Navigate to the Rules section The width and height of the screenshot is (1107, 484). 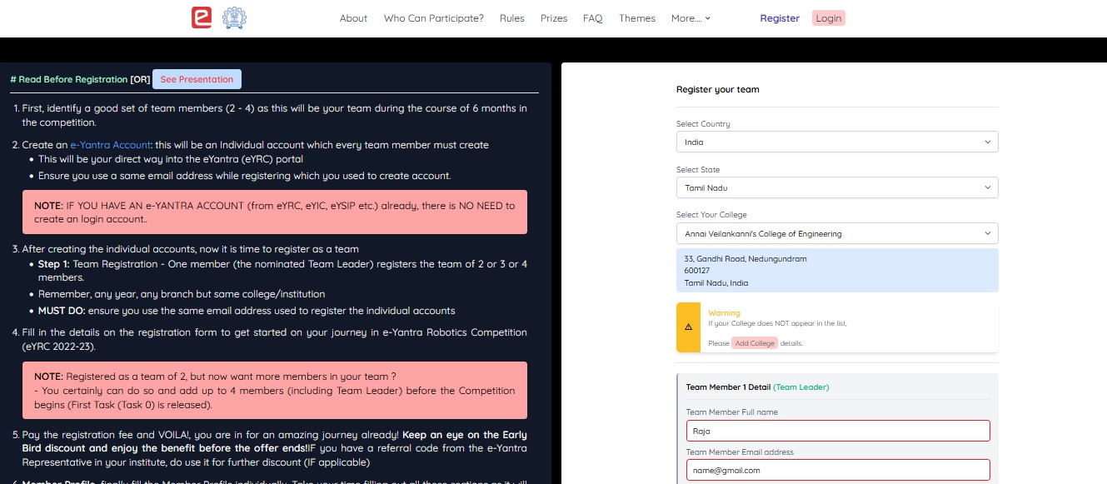click(x=512, y=18)
